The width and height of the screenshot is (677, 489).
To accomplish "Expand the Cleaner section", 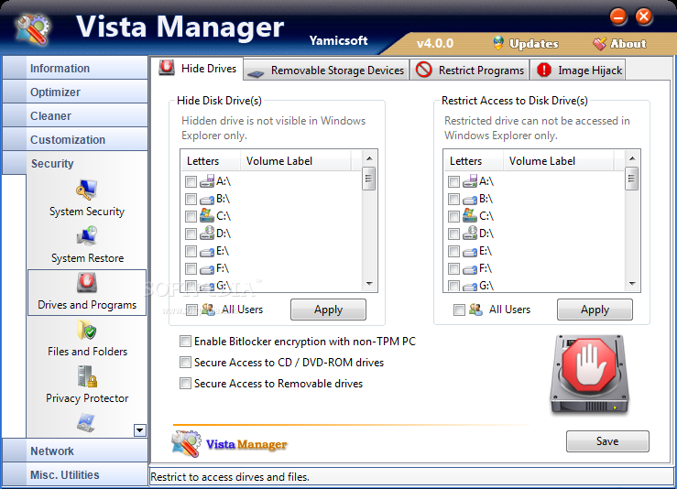I will tap(75, 115).
